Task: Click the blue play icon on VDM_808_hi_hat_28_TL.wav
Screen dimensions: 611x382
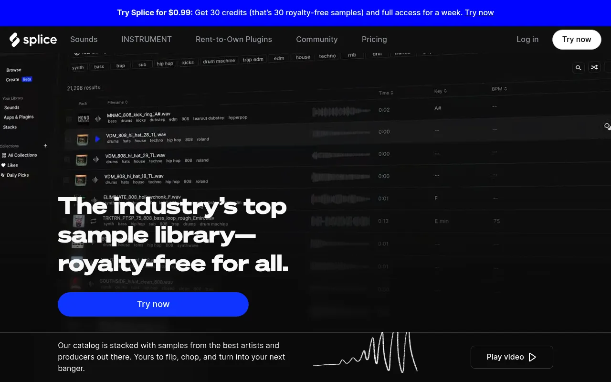Action: 97,139
